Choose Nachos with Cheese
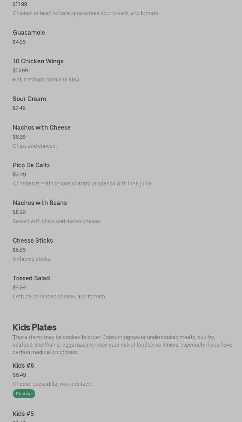The height and width of the screenshot is (422, 242). (x=42, y=128)
